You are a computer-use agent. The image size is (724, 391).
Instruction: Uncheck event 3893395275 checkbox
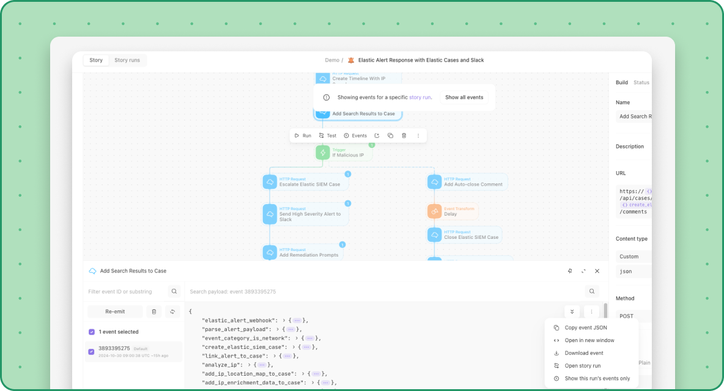click(92, 352)
